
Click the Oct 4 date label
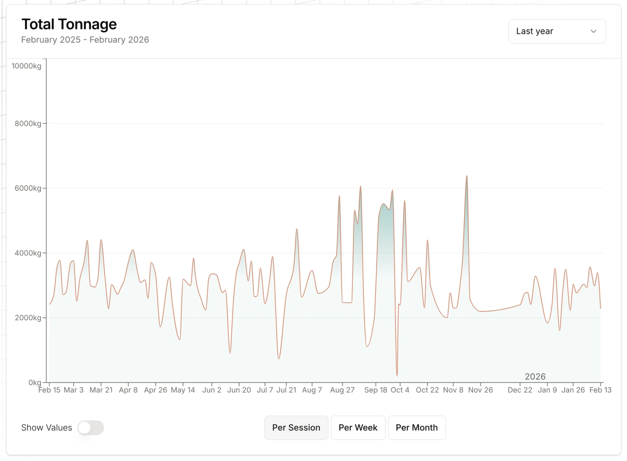(400, 390)
